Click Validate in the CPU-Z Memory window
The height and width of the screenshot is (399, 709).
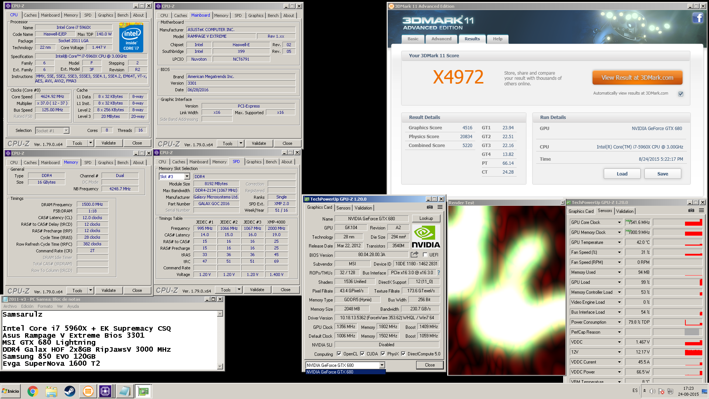(109, 290)
